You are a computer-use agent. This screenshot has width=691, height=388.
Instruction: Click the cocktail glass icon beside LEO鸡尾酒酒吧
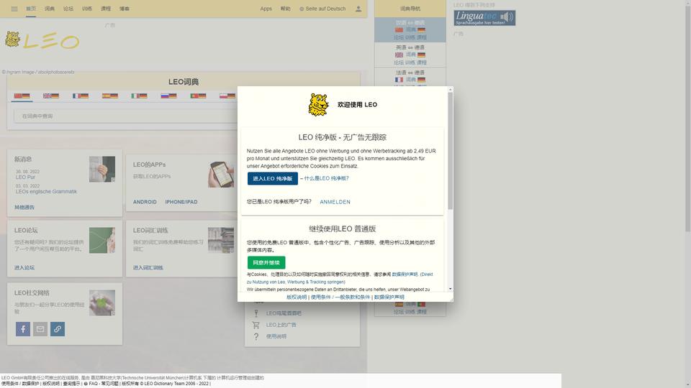coord(256,313)
